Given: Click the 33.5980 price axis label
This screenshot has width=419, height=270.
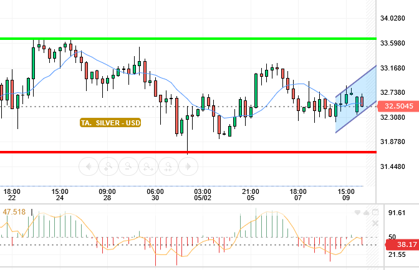Looking at the screenshot, I should [x=393, y=43].
